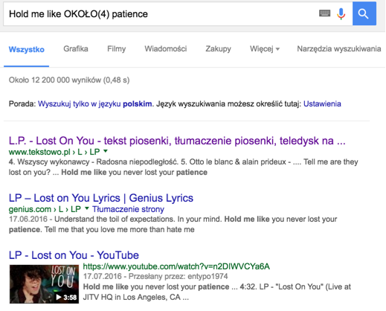Click the Lost On You video thumbnail

pyautogui.click(x=44, y=284)
